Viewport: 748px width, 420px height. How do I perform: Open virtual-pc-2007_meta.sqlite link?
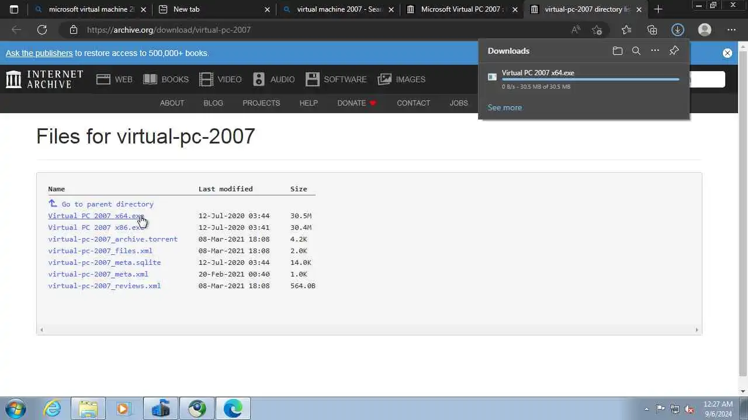pyautogui.click(x=104, y=262)
